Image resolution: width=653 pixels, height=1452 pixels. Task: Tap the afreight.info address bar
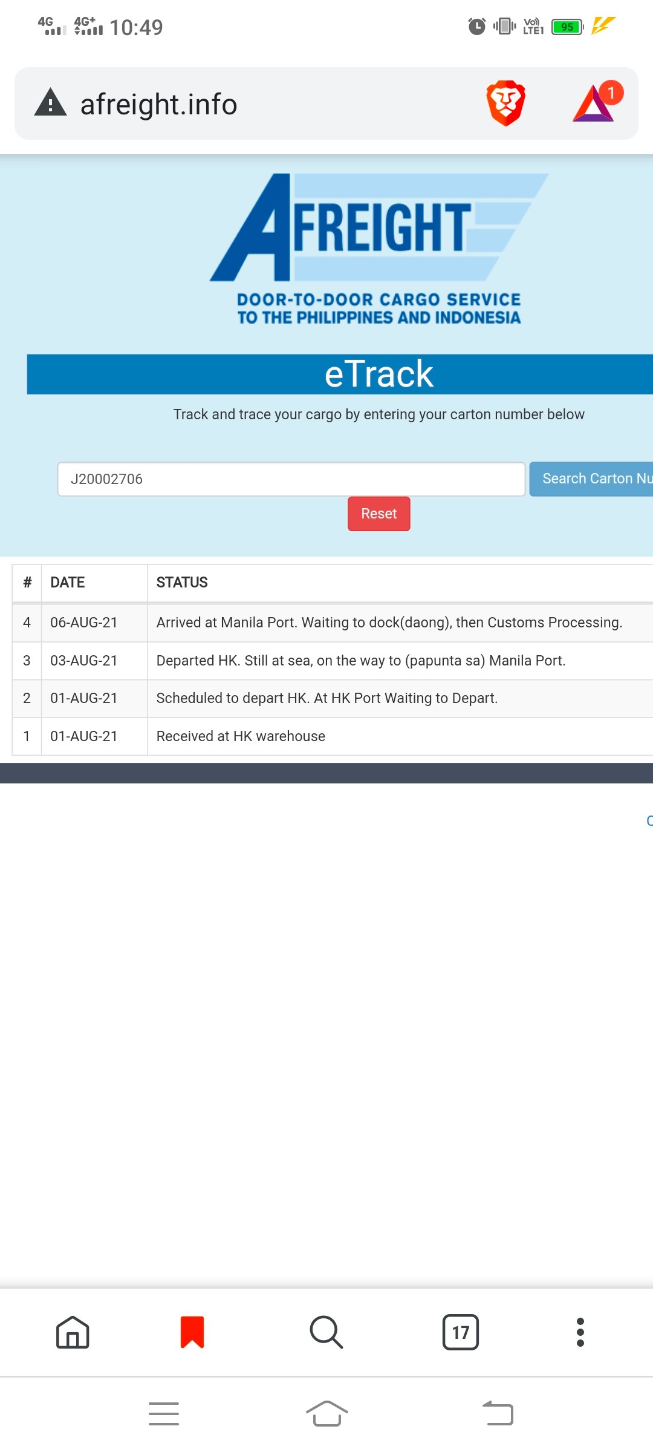coord(326,103)
